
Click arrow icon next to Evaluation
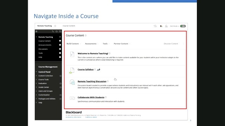[x=60, y=83]
